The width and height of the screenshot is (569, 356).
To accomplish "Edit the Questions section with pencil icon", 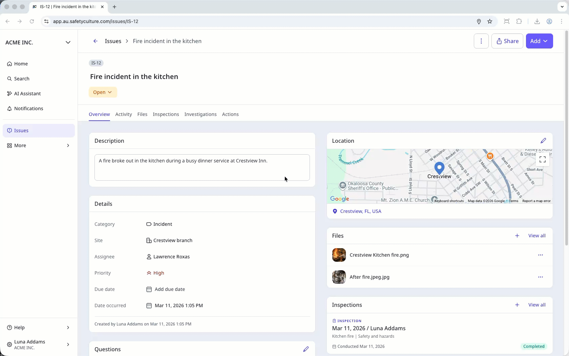I will click(x=306, y=349).
